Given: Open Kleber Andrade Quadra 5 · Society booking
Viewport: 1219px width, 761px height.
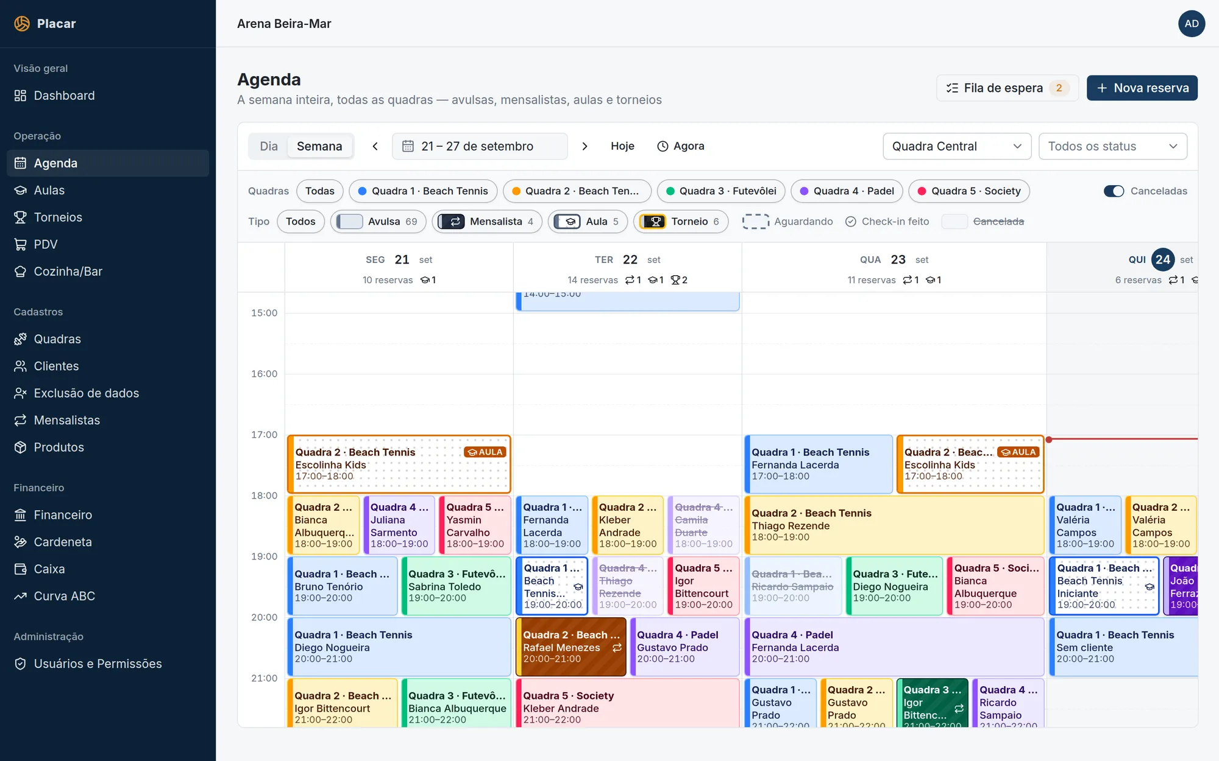Looking at the screenshot, I should [628, 703].
